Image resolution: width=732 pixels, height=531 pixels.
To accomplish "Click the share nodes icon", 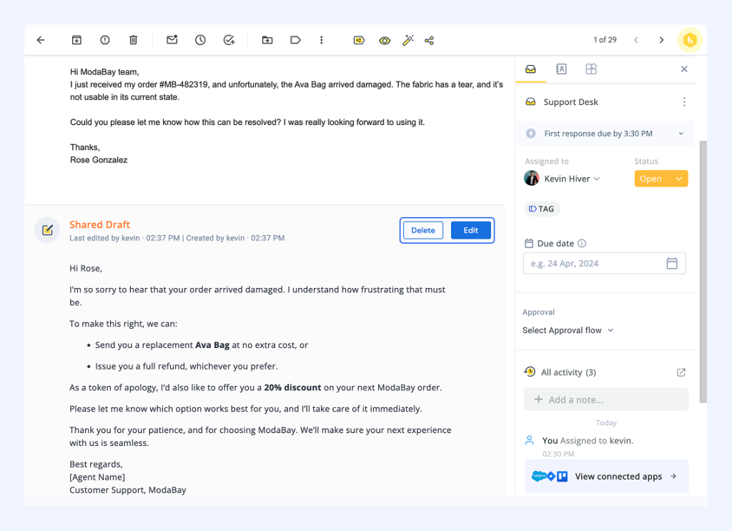I will (x=430, y=41).
